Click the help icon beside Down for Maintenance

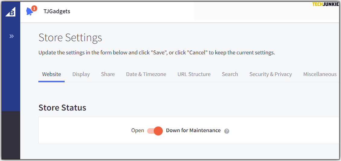pyautogui.click(x=227, y=131)
